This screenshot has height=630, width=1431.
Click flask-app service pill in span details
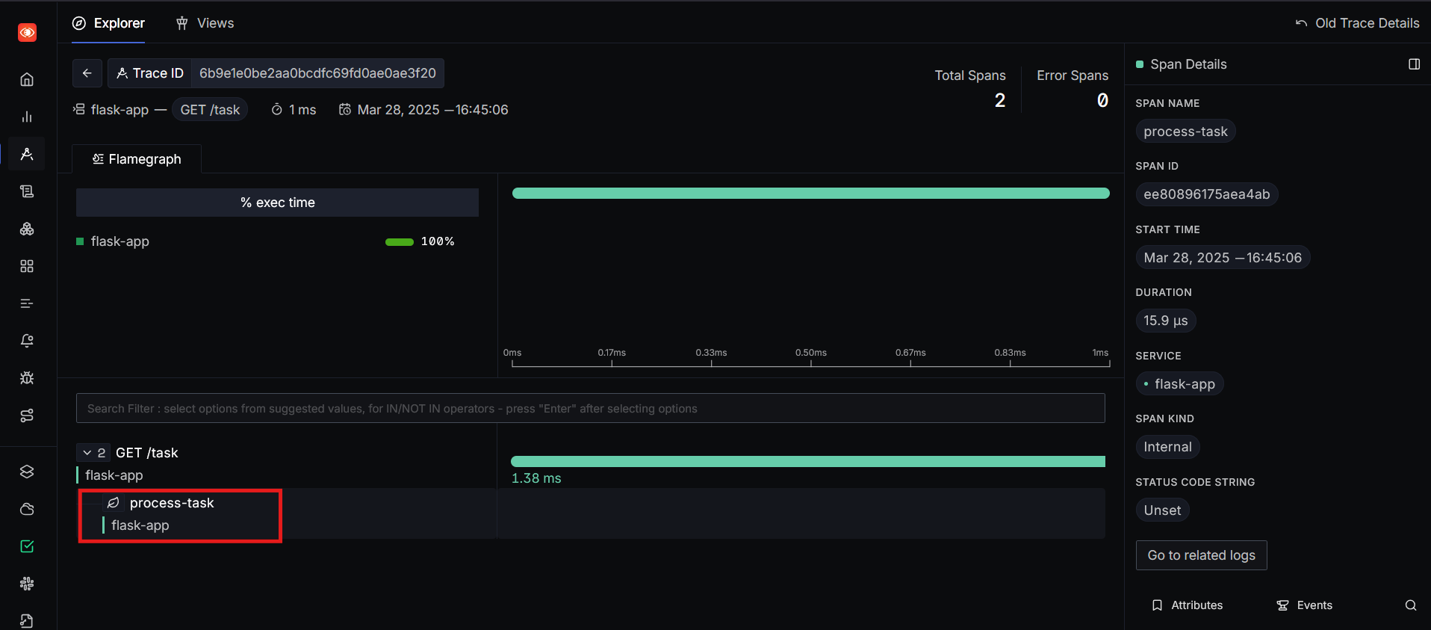(x=1179, y=384)
